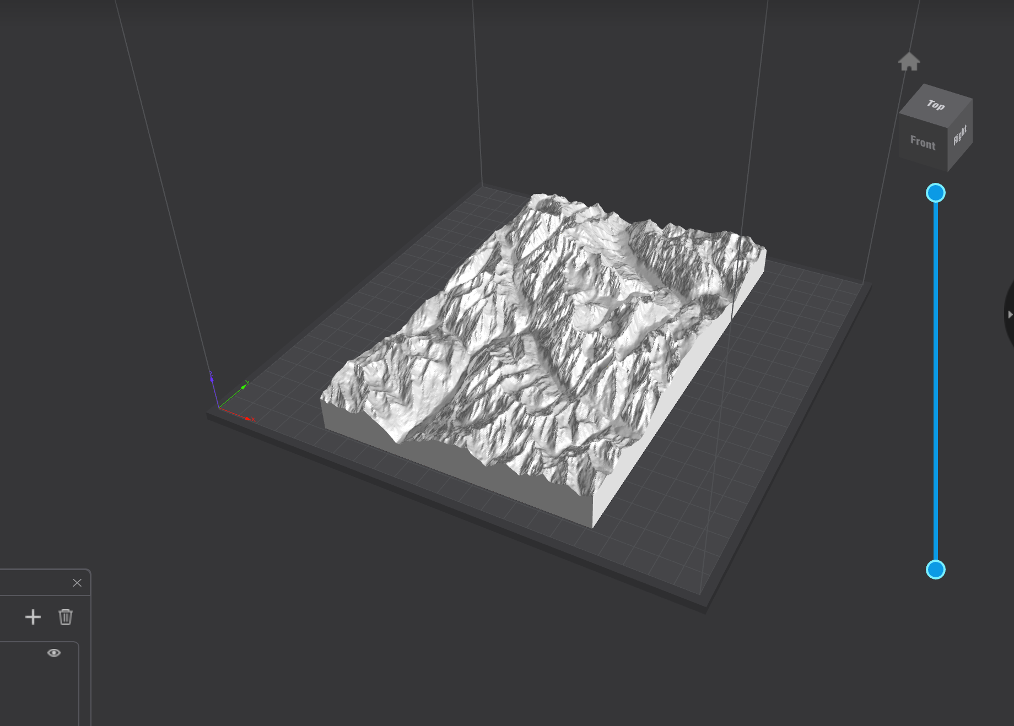Select the Top face of view cube

(x=936, y=104)
